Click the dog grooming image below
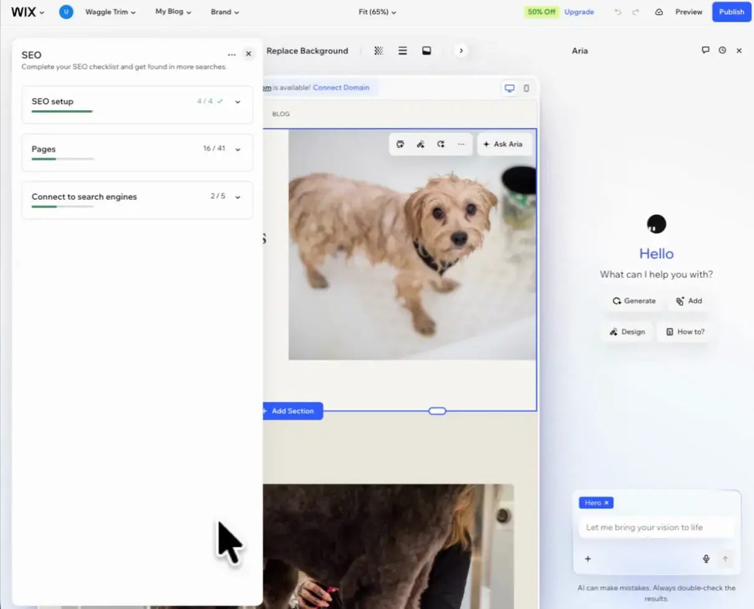 click(388, 546)
